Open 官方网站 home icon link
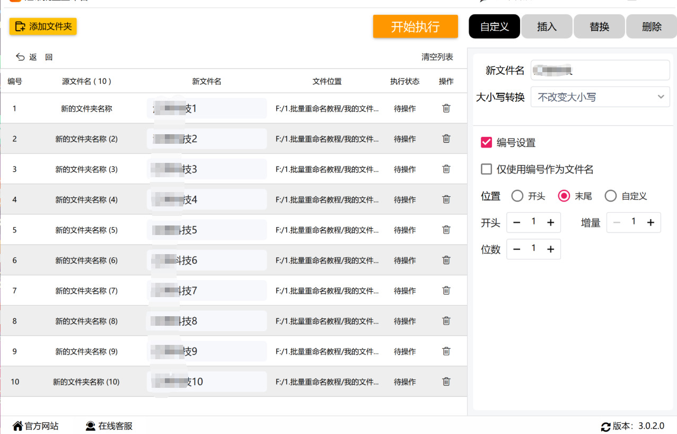Viewport: 677px width, 434px height. (x=18, y=426)
